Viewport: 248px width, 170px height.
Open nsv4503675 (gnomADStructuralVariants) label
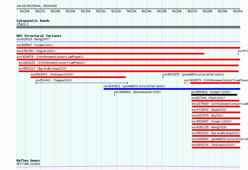pos(193,74)
